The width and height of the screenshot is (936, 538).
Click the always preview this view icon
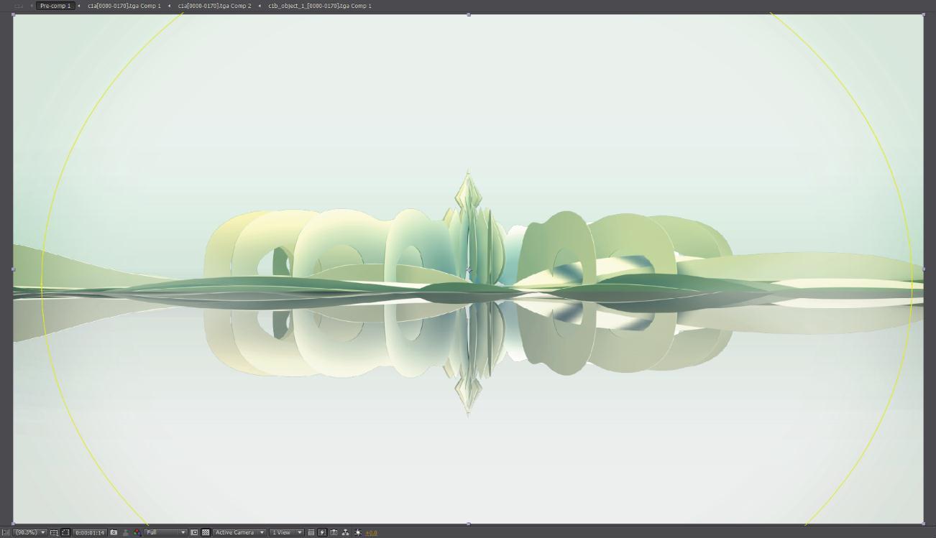pyautogui.click(x=5, y=532)
